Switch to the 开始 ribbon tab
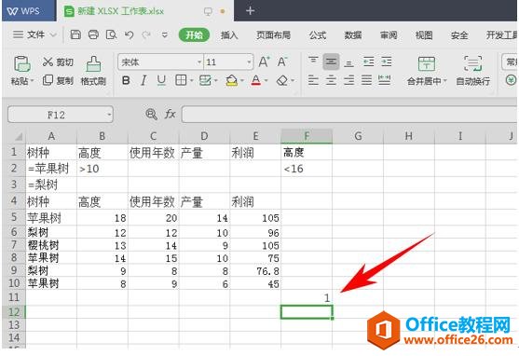This screenshot has height=356, width=519. coord(194,34)
